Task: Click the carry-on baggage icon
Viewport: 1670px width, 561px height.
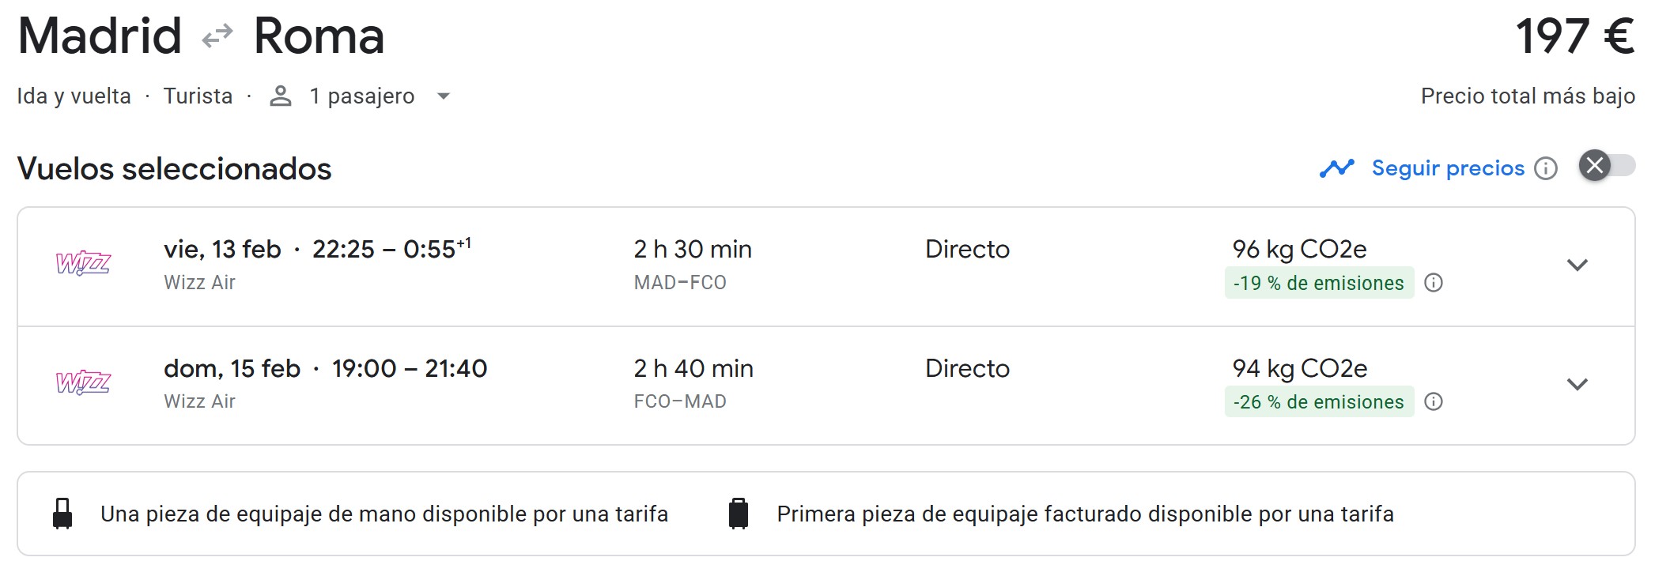Action: coord(62,514)
